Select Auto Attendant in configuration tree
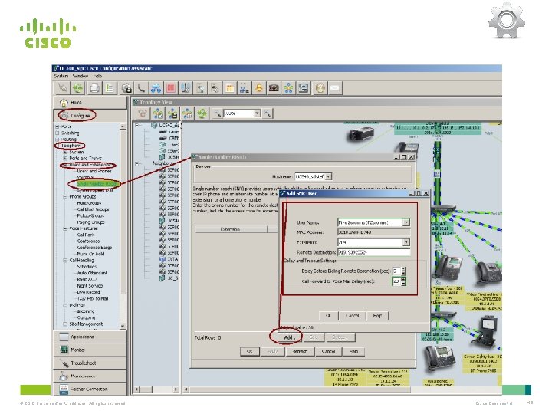This screenshot has width=552, height=414. 92,273
